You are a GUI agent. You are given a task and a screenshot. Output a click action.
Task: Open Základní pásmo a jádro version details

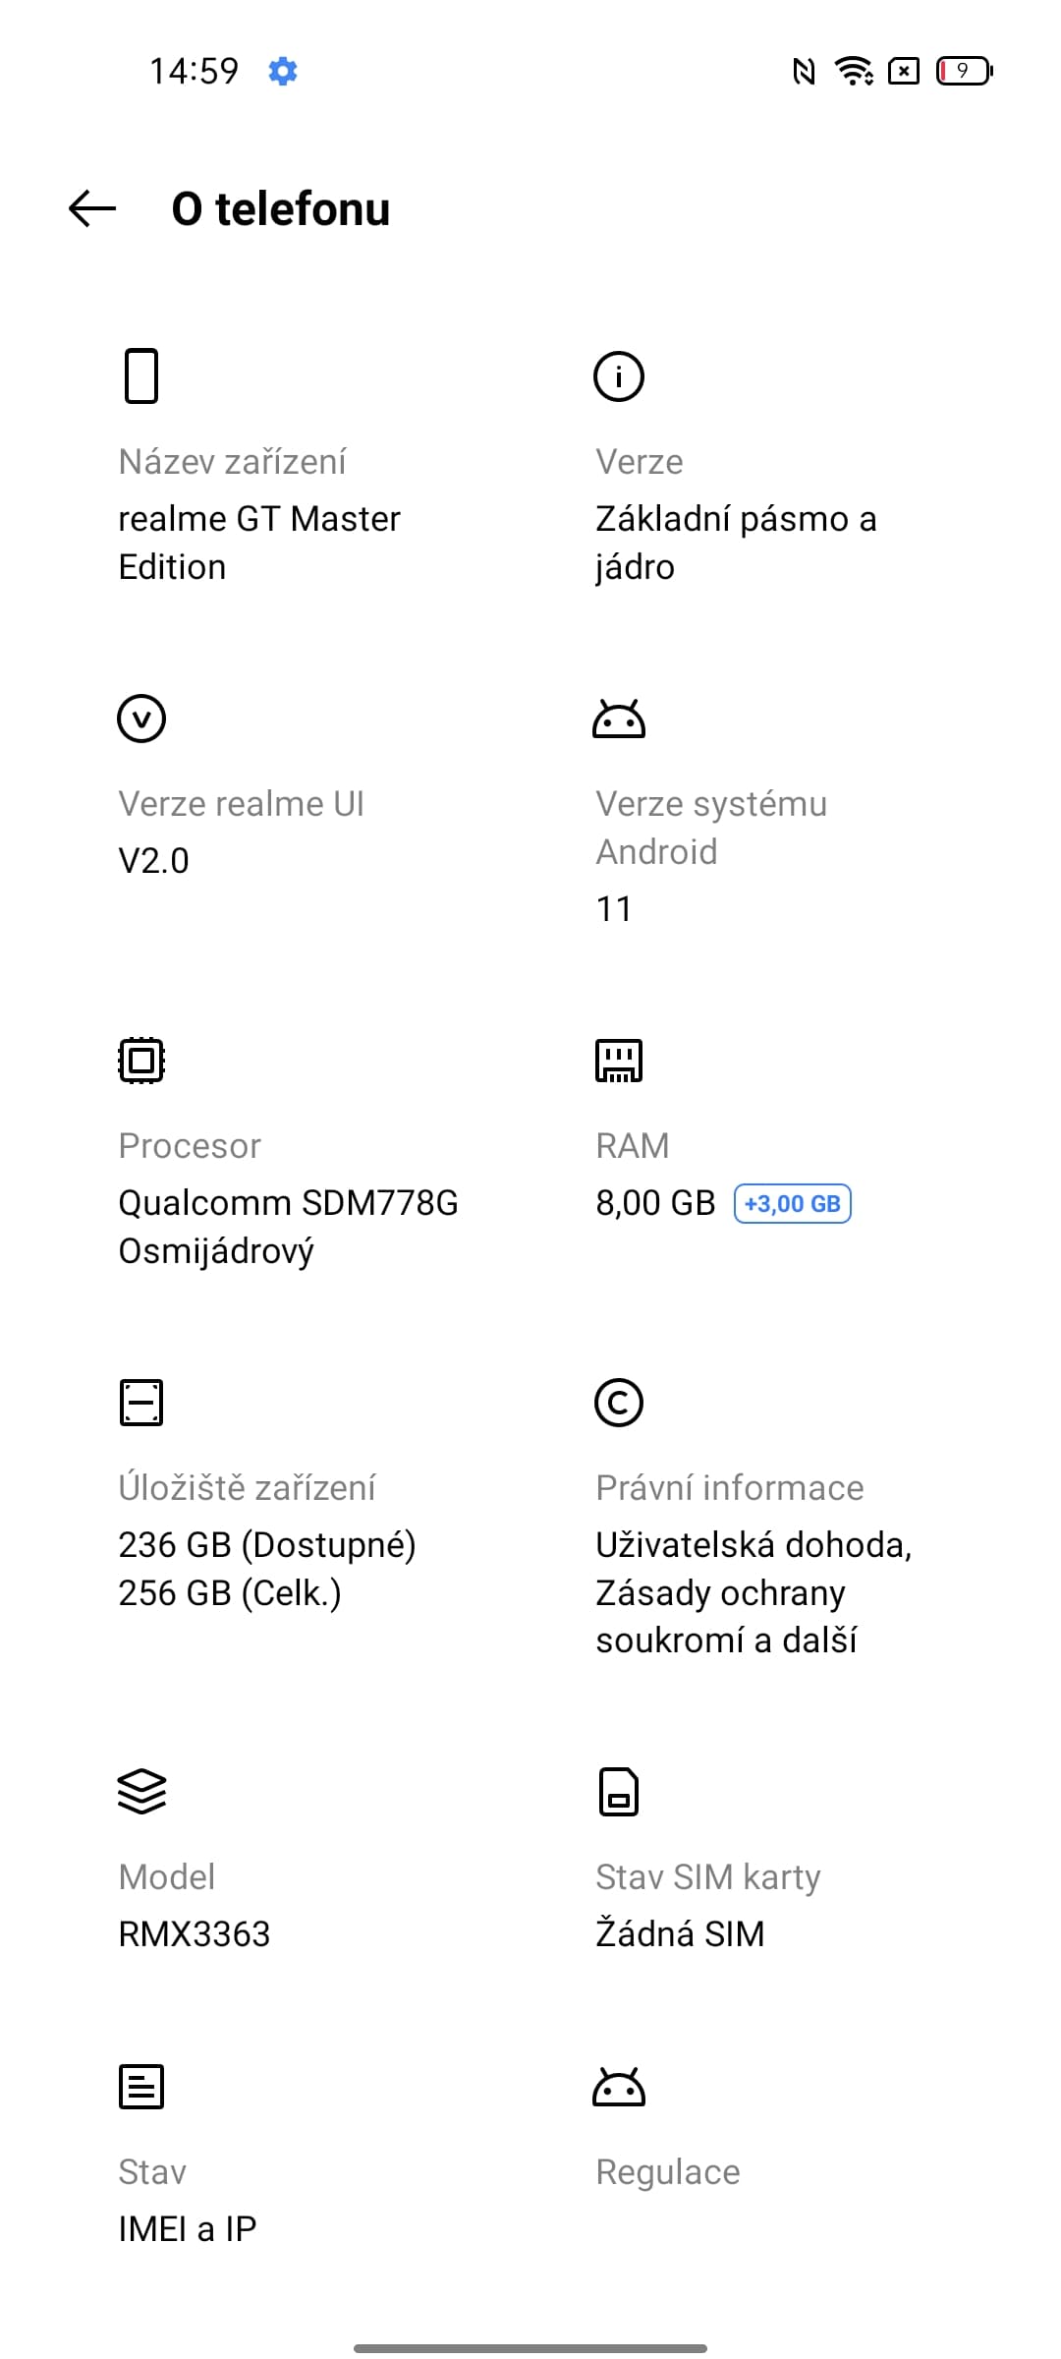[x=736, y=543]
